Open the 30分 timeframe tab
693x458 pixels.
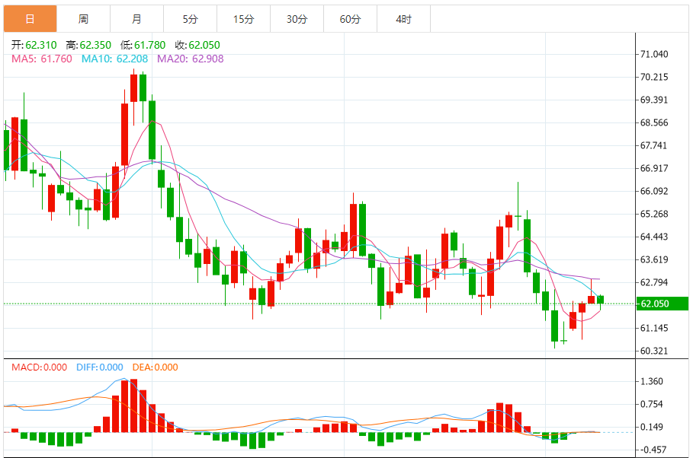[x=297, y=19]
